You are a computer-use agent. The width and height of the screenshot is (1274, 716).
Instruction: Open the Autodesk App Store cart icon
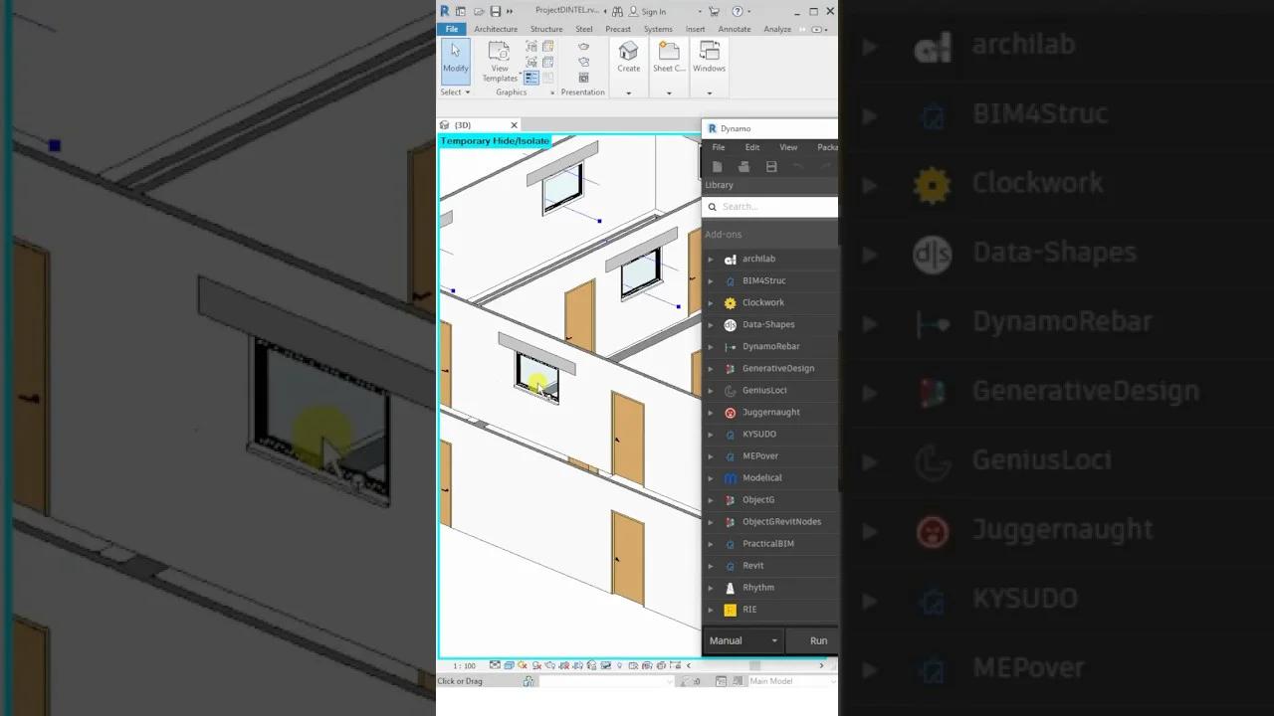(x=714, y=11)
